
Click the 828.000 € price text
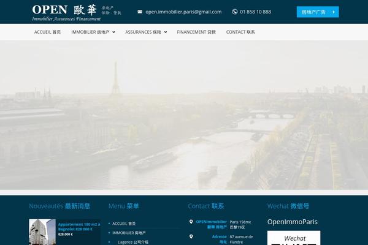tap(65, 234)
